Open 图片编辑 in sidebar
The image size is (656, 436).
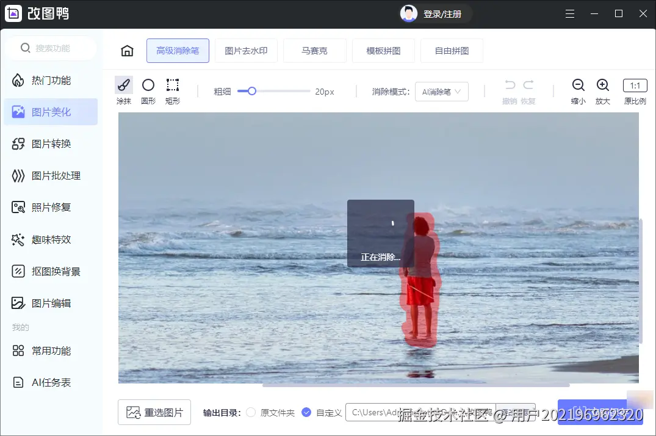click(x=51, y=303)
